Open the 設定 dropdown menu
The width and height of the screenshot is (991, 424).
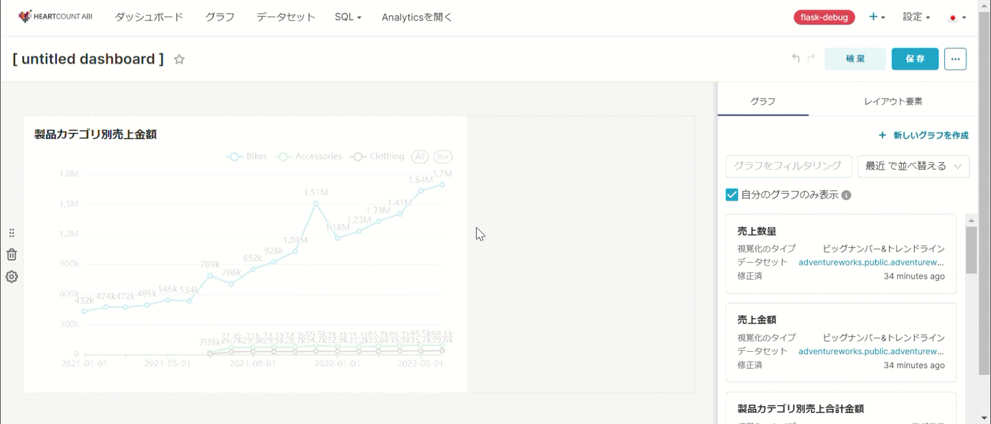916,17
